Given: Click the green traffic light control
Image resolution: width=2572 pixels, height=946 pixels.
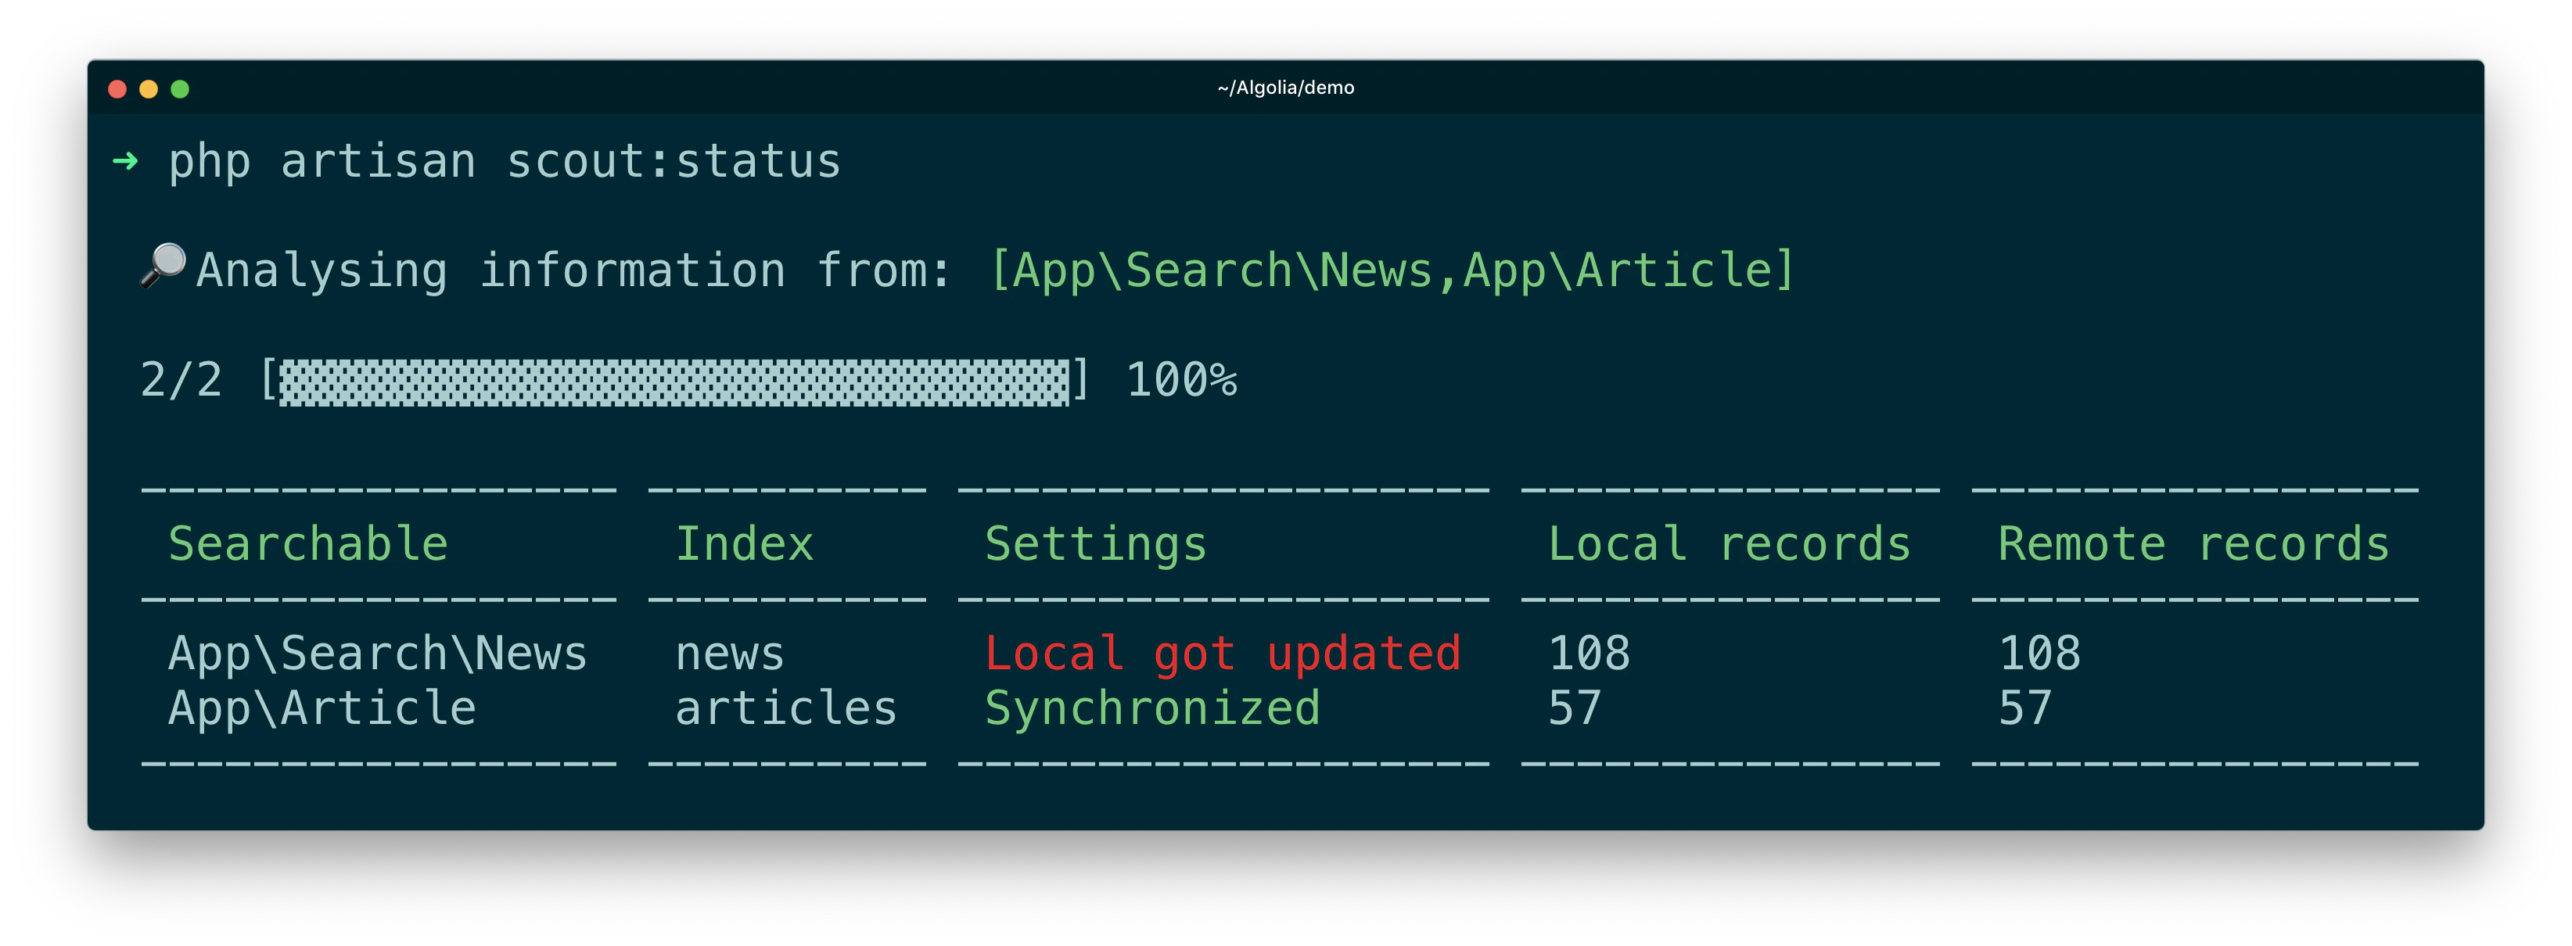Looking at the screenshot, I should (180, 89).
